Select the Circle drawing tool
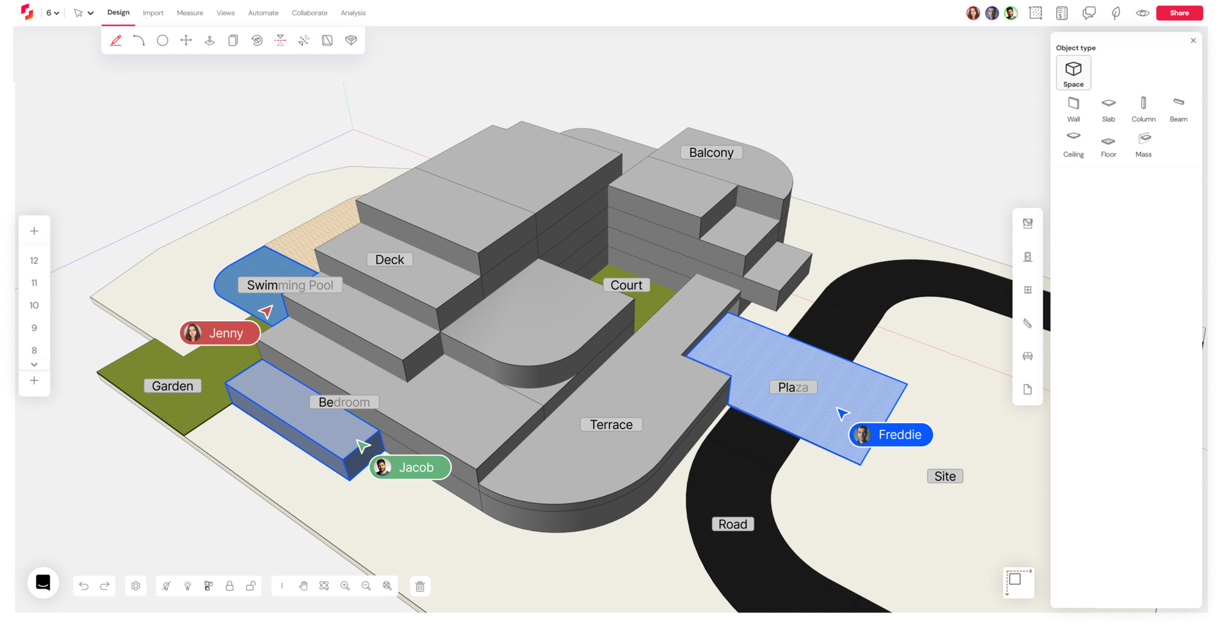The height and width of the screenshot is (627, 1221). (x=162, y=40)
